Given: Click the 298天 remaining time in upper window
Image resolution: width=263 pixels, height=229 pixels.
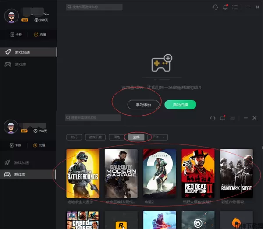Looking at the screenshot, I should 41,20.
